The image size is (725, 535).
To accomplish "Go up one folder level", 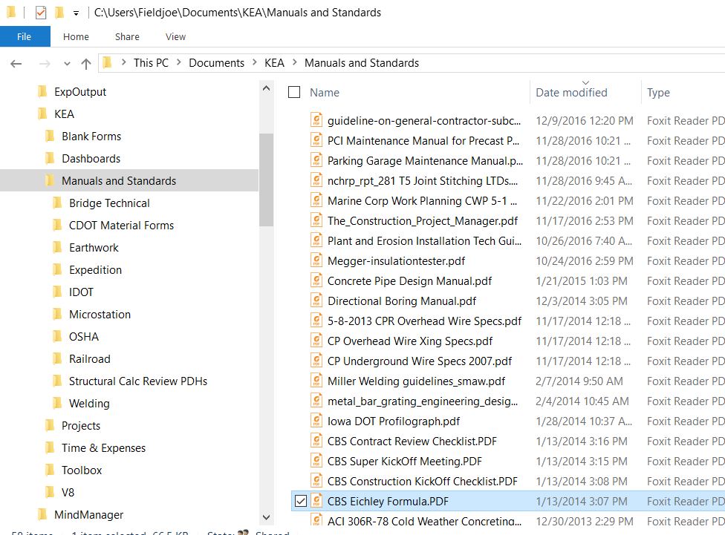I will coord(85,63).
